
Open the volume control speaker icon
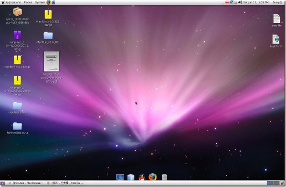pos(240,2)
